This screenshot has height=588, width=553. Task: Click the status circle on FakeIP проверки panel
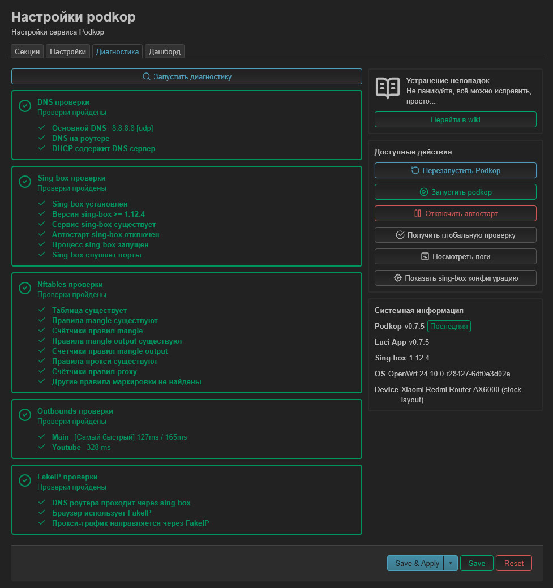pyautogui.click(x=24, y=480)
